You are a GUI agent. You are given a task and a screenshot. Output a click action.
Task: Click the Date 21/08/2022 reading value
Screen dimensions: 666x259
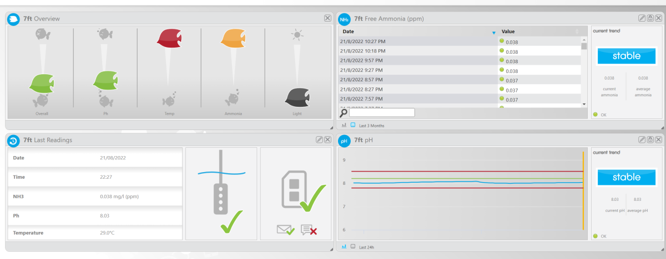pyautogui.click(x=113, y=158)
